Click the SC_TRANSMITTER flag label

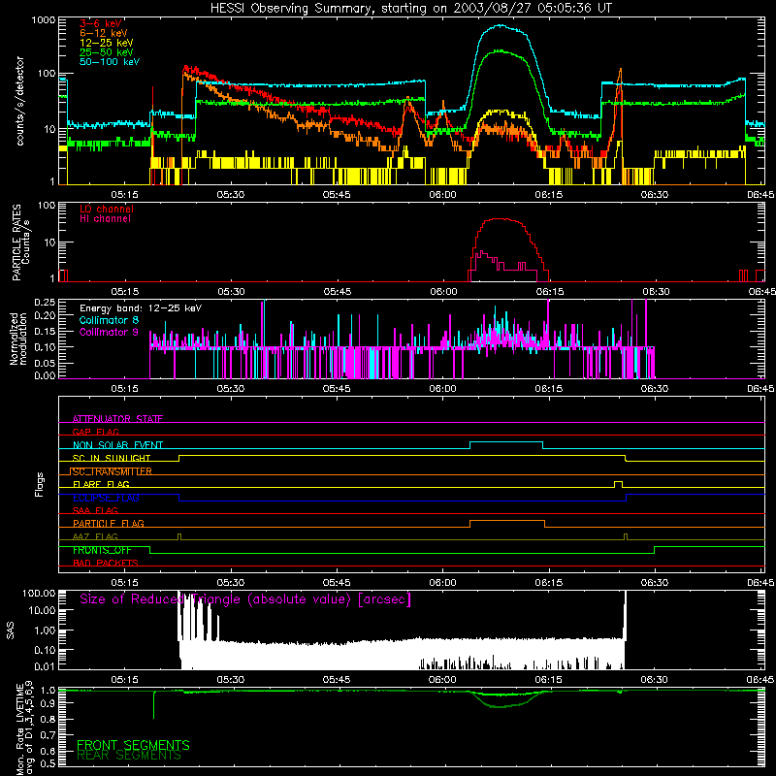tap(112, 471)
